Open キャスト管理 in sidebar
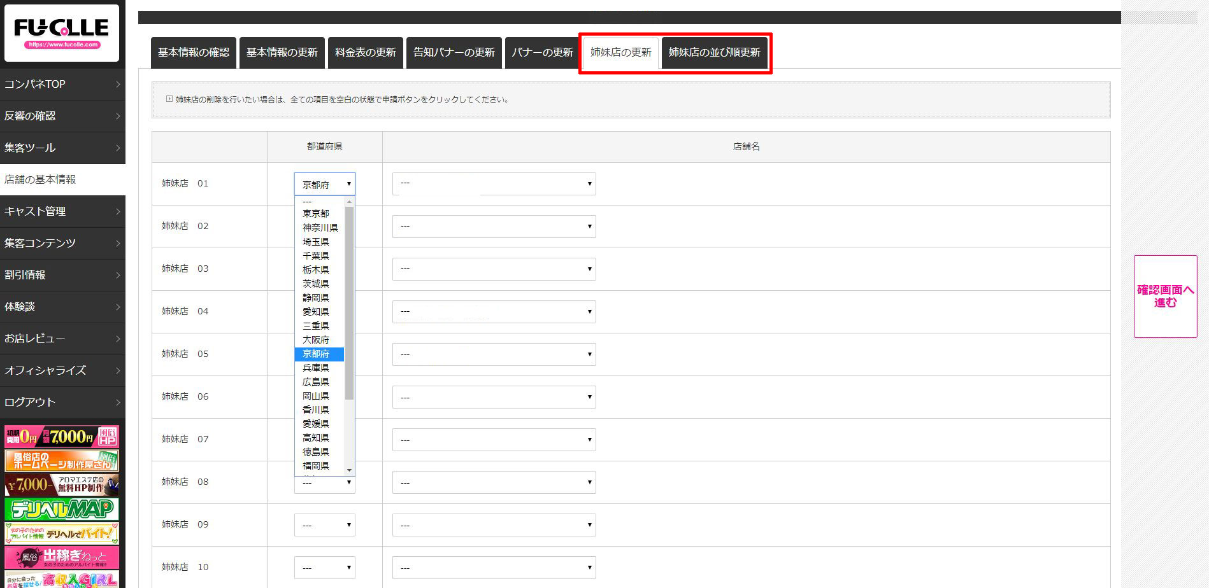 [62, 211]
